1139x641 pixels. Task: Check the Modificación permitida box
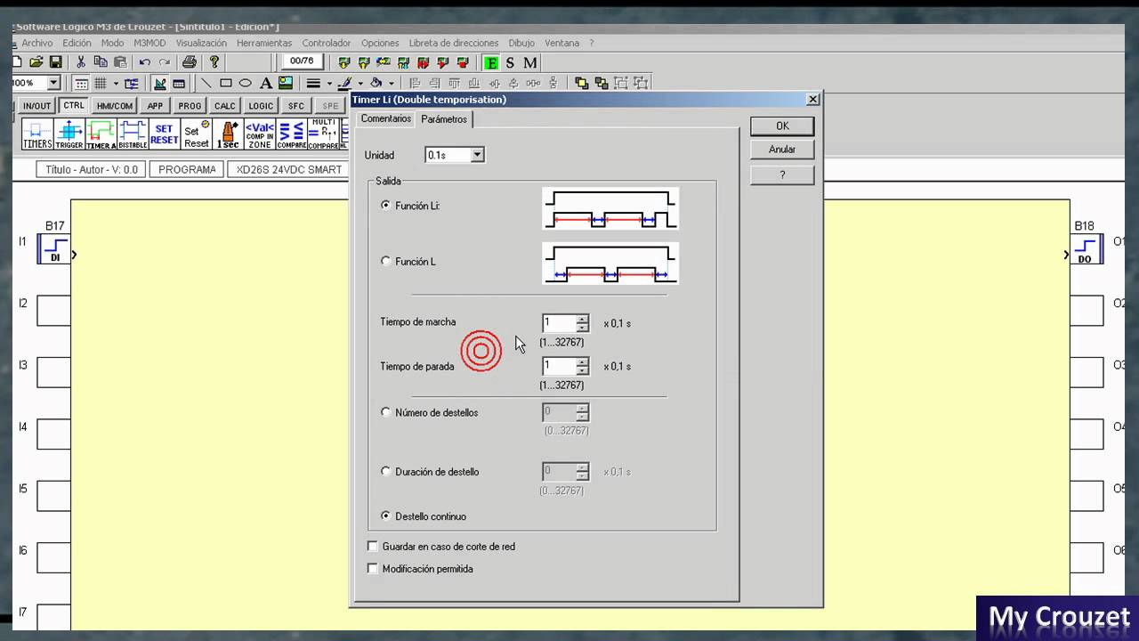click(x=373, y=568)
